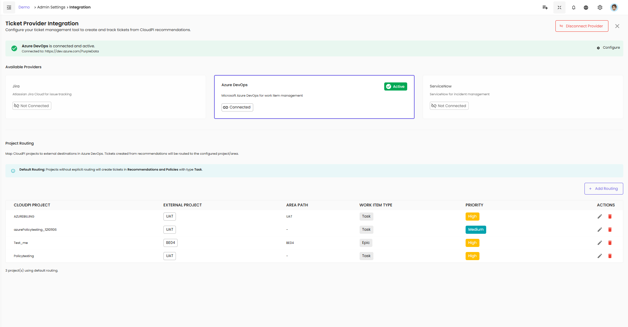The height and width of the screenshot is (327, 628).
Task: Open the globe language selector
Action: 586,7
